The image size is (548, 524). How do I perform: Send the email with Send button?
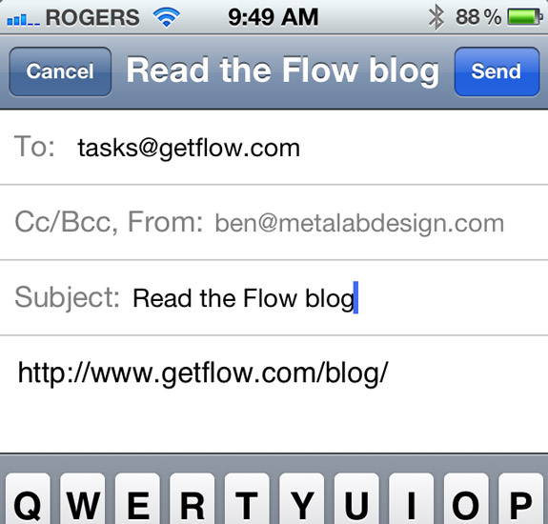(497, 71)
